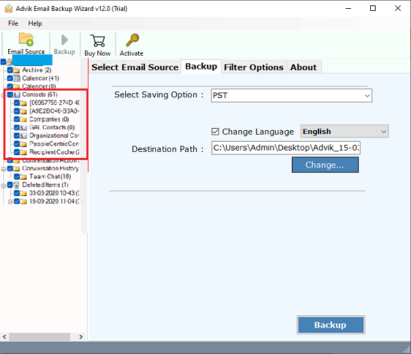Uncheck the Team Chat (10) checkbox
The width and height of the screenshot is (411, 354).
[x=17, y=176]
